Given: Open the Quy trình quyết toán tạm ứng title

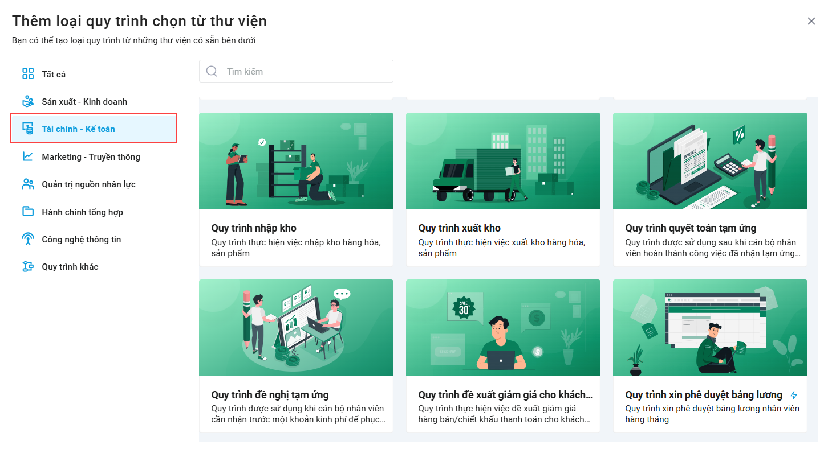Looking at the screenshot, I should pyautogui.click(x=691, y=228).
